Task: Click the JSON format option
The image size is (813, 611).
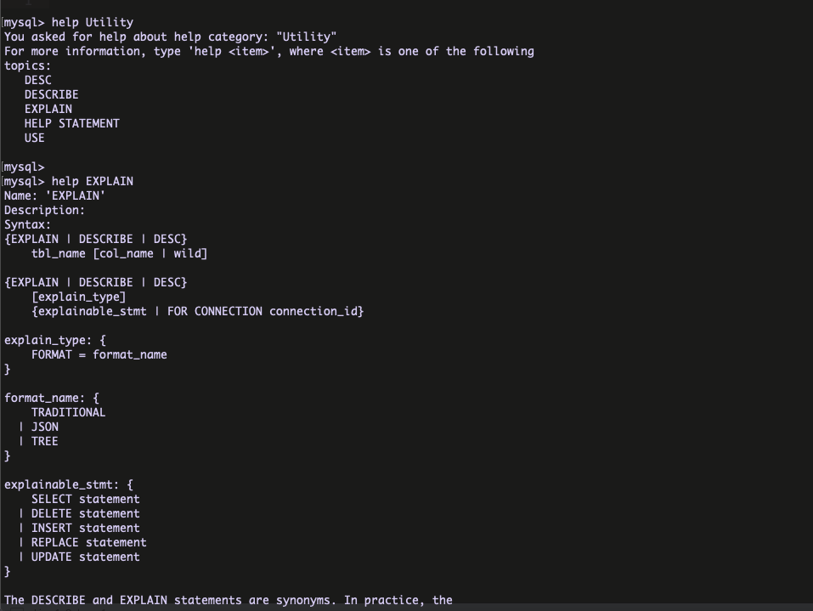Action: tap(44, 427)
